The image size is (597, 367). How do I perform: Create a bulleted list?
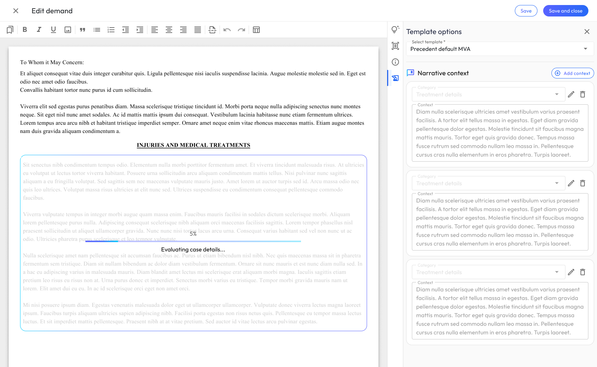[97, 30]
